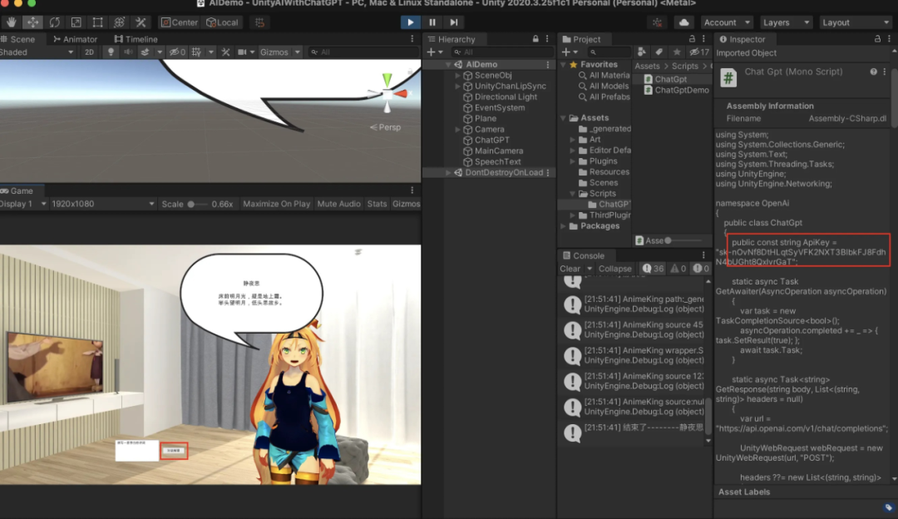Open the Collab services icon

pos(658,22)
